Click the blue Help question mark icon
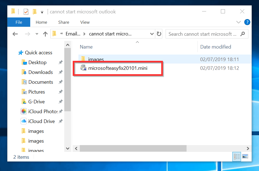This screenshot has width=259, height=171. pyautogui.click(x=247, y=22)
